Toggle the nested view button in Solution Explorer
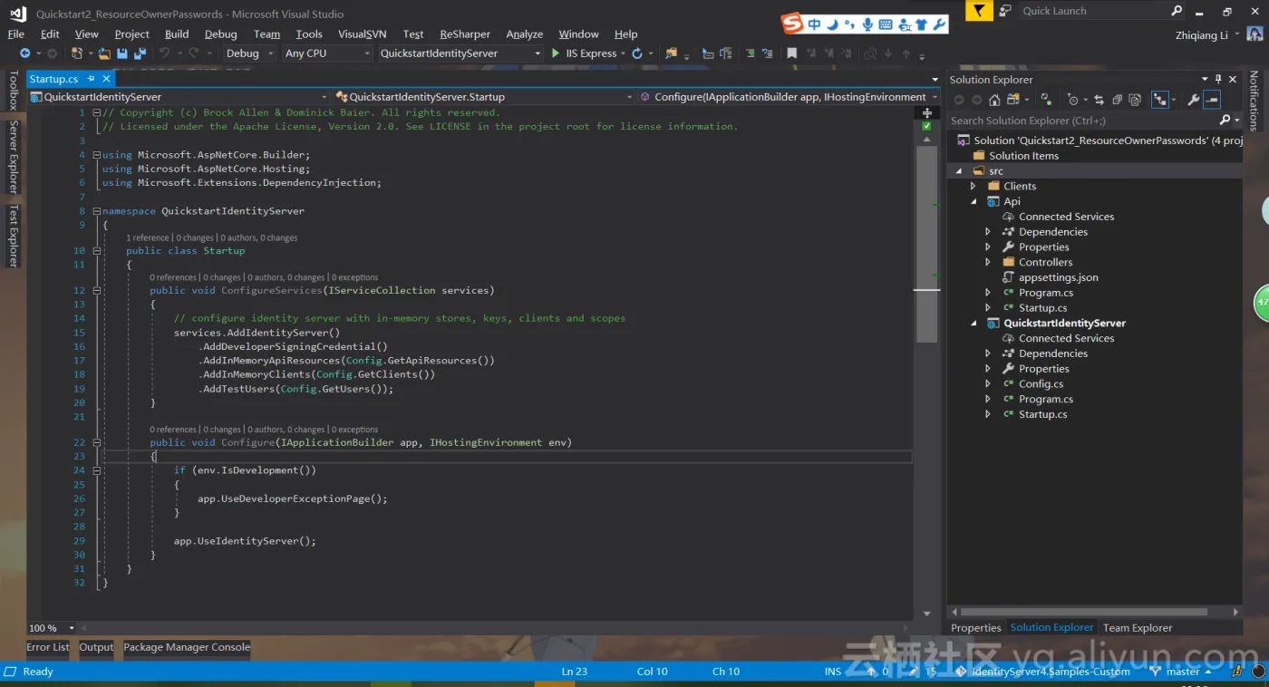1269x687 pixels. point(1160,100)
